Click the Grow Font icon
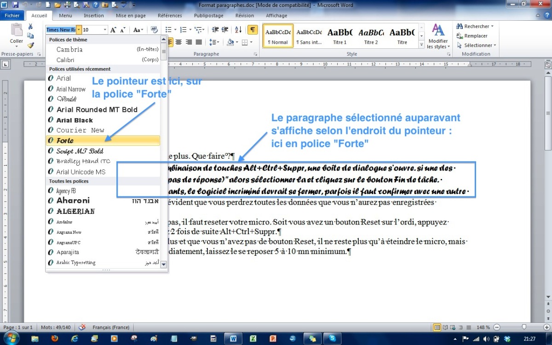Viewport: 552px width, 345px height. tap(113, 30)
